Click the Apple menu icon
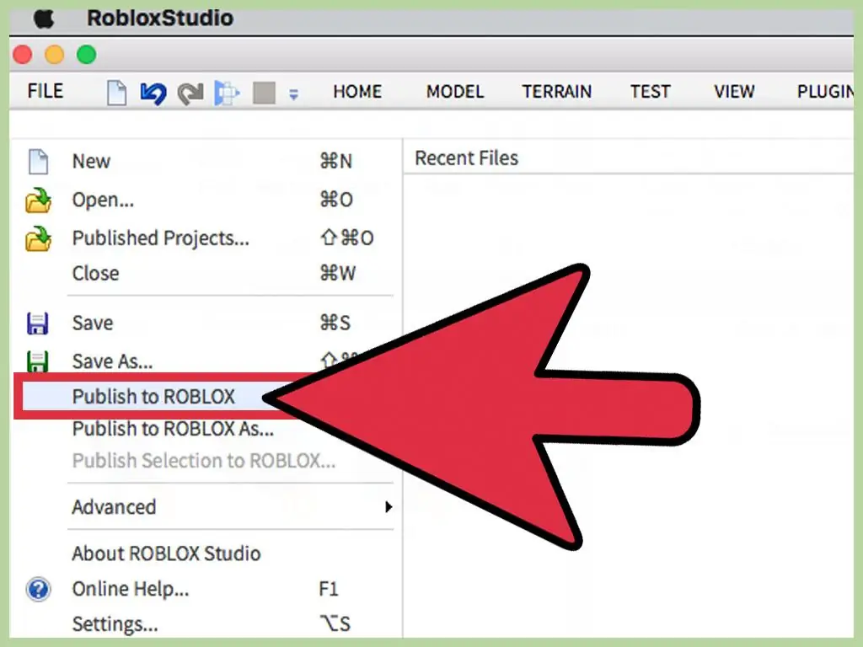863x647 pixels. tap(44, 19)
